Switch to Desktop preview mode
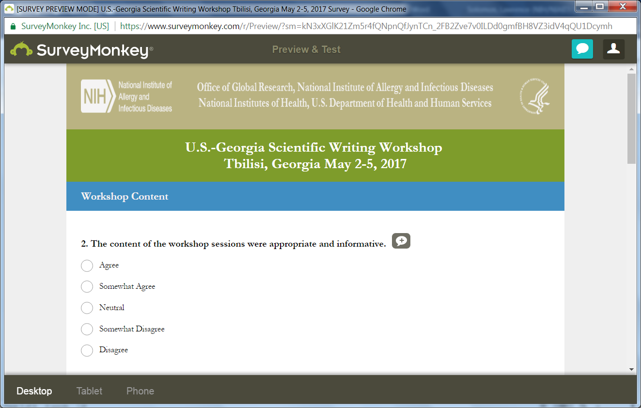This screenshot has height=408, width=641. [34, 391]
